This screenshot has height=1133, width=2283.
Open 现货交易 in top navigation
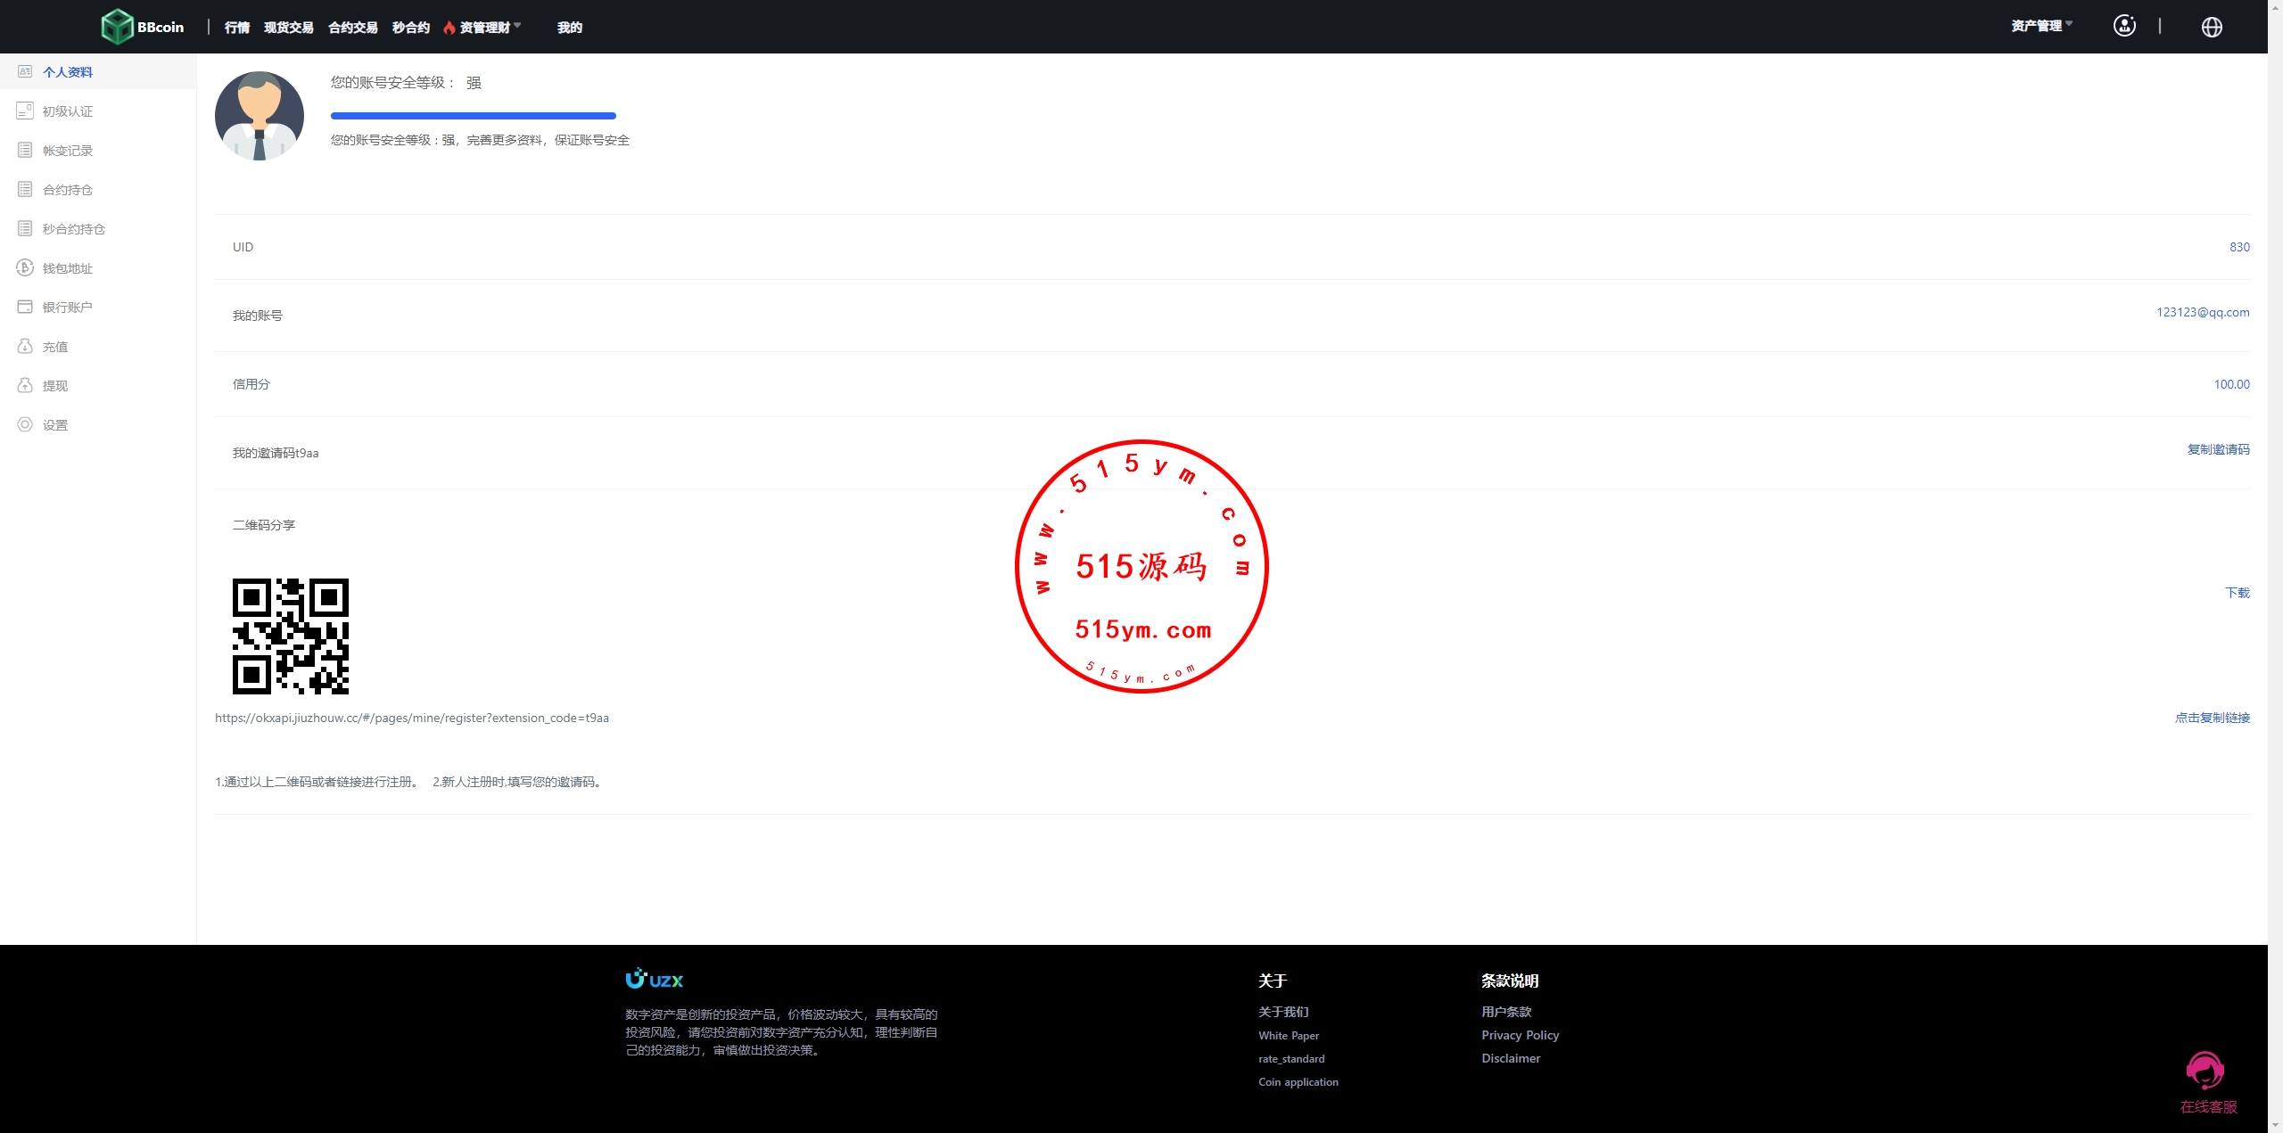click(288, 28)
